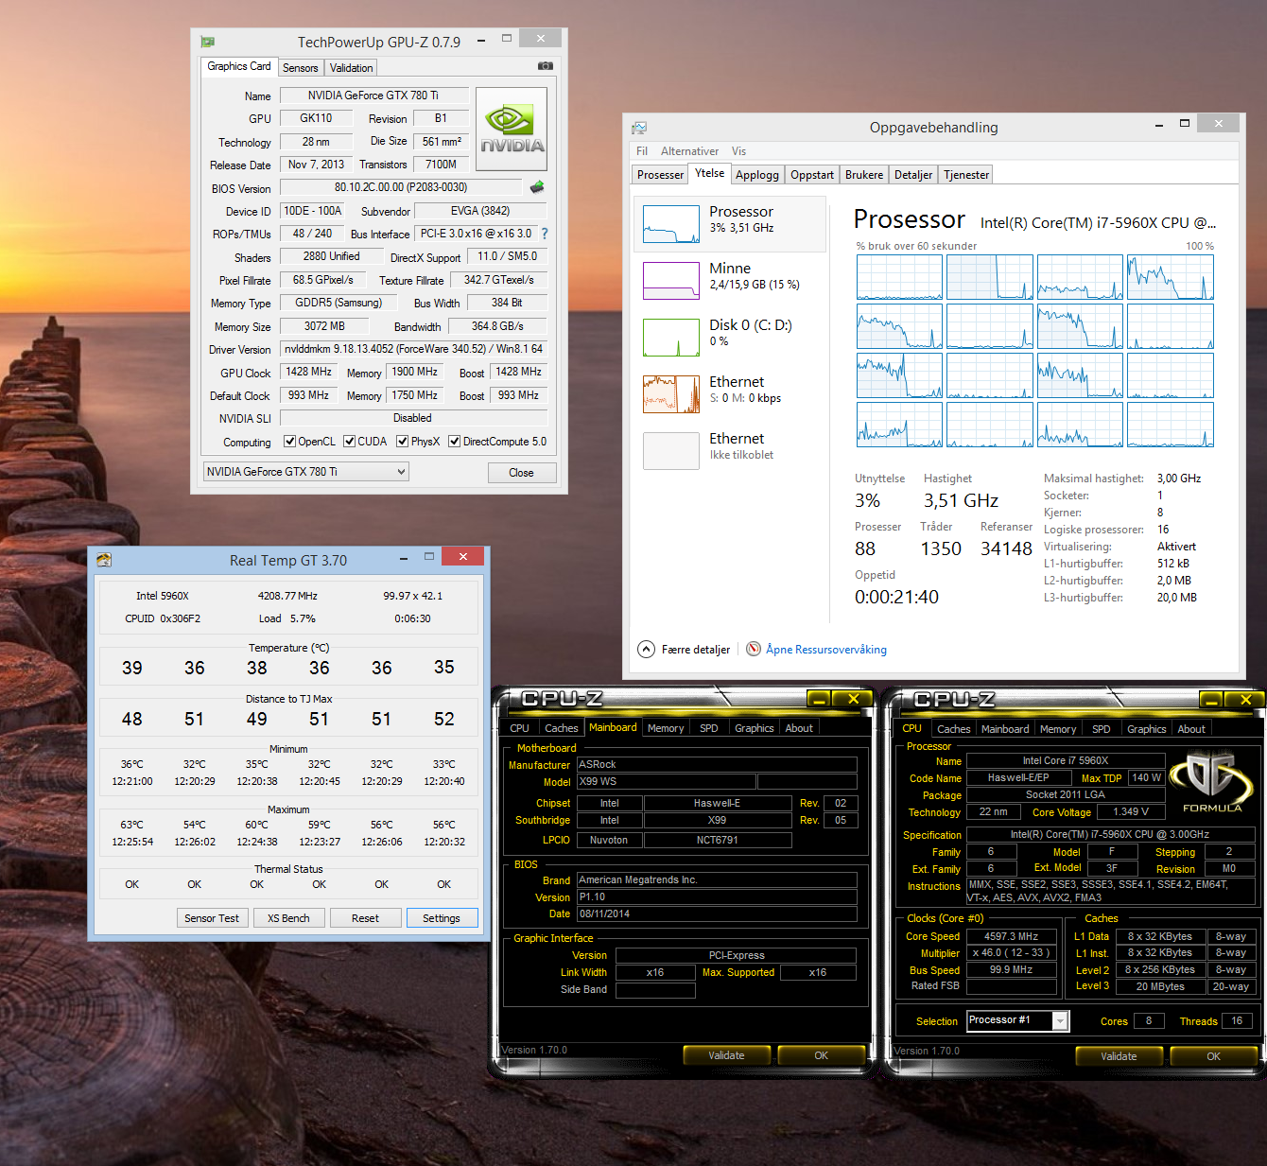The height and width of the screenshot is (1166, 1267).
Task: Select the Minne memory graph thumbnail
Action: pos(670,281)
